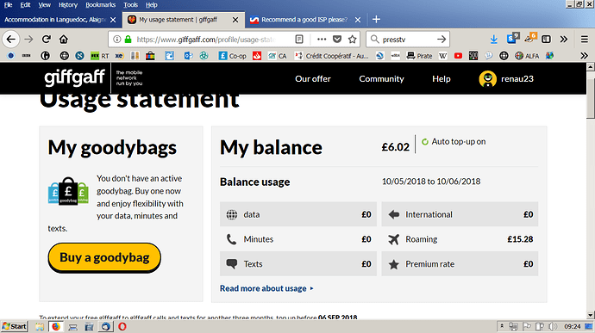The image size is (595, 333).
Task: Expand more toolbar tools overflow chevron
Action: 563,39
